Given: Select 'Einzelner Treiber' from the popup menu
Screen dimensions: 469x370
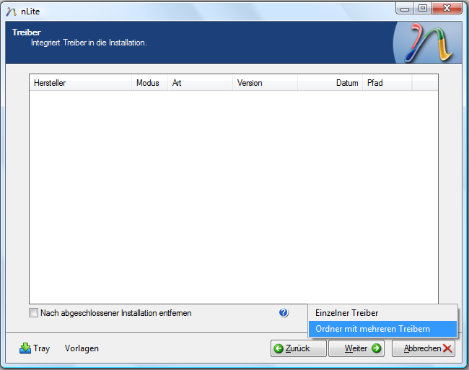Looking at the screenshot, I should click(346, 313).
